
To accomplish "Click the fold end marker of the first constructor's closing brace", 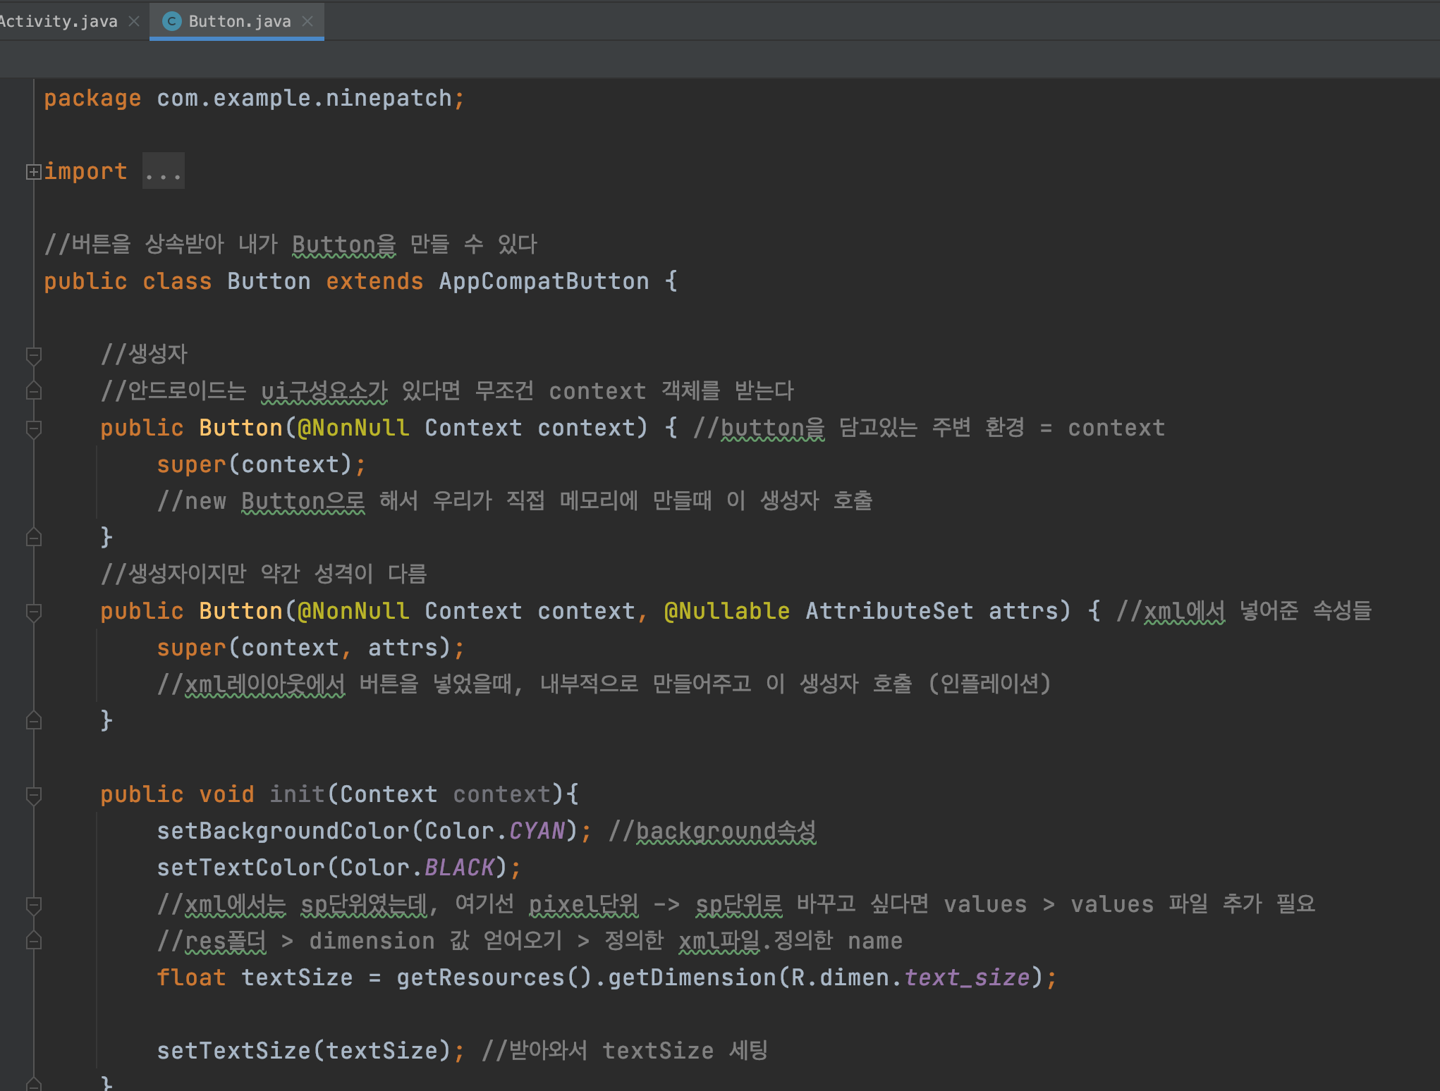I will click(x=33, y=538).
